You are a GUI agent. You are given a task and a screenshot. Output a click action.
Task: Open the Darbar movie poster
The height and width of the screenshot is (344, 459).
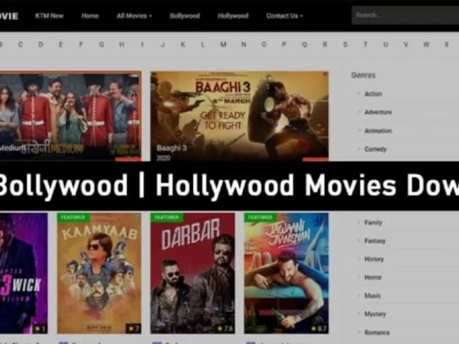pos(193,274)
